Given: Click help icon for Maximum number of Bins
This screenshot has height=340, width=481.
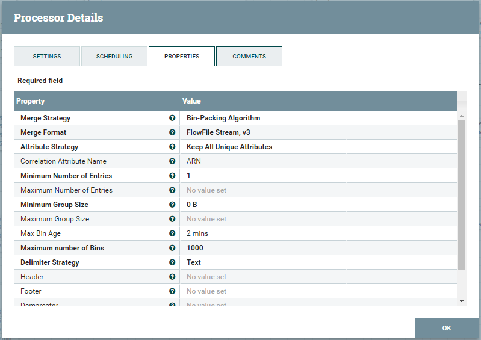Looking at the screenshot, I should pos(172,248).
